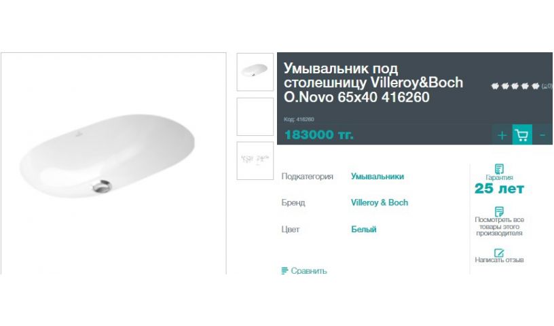Click the compare list icon
The height and width of the screenshot is (326, 554).
pos(284,271)
